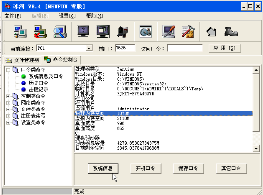The height and width of the screenshot is (195, 263).
Task: Click the black arrow restore icon
Action: (211, 32)
